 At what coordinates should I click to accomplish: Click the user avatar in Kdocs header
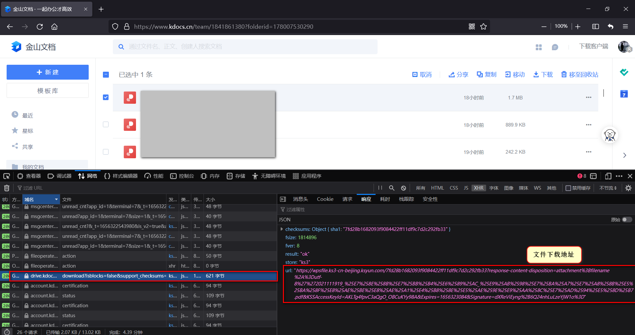pos(624,47)
